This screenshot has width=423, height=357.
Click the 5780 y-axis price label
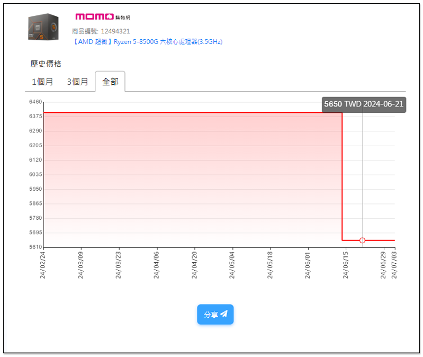click(35, 218)
